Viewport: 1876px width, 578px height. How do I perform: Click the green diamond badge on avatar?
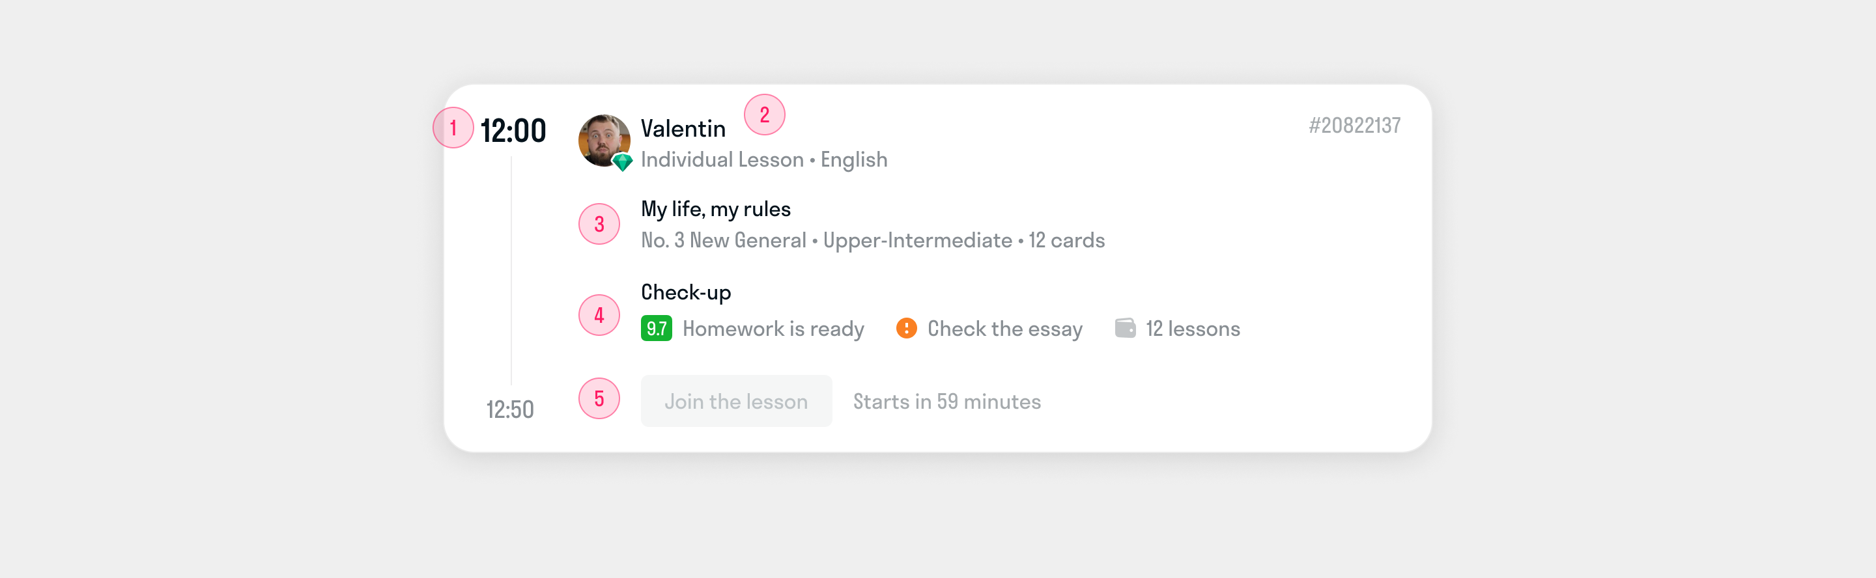622,161
